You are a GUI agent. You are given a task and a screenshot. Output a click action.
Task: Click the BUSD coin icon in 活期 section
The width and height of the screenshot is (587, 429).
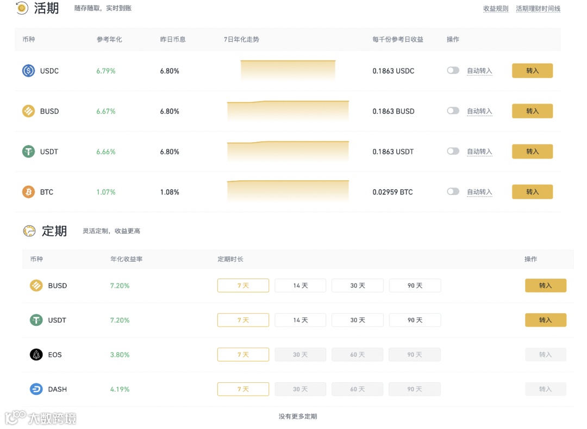pos(28,111)
